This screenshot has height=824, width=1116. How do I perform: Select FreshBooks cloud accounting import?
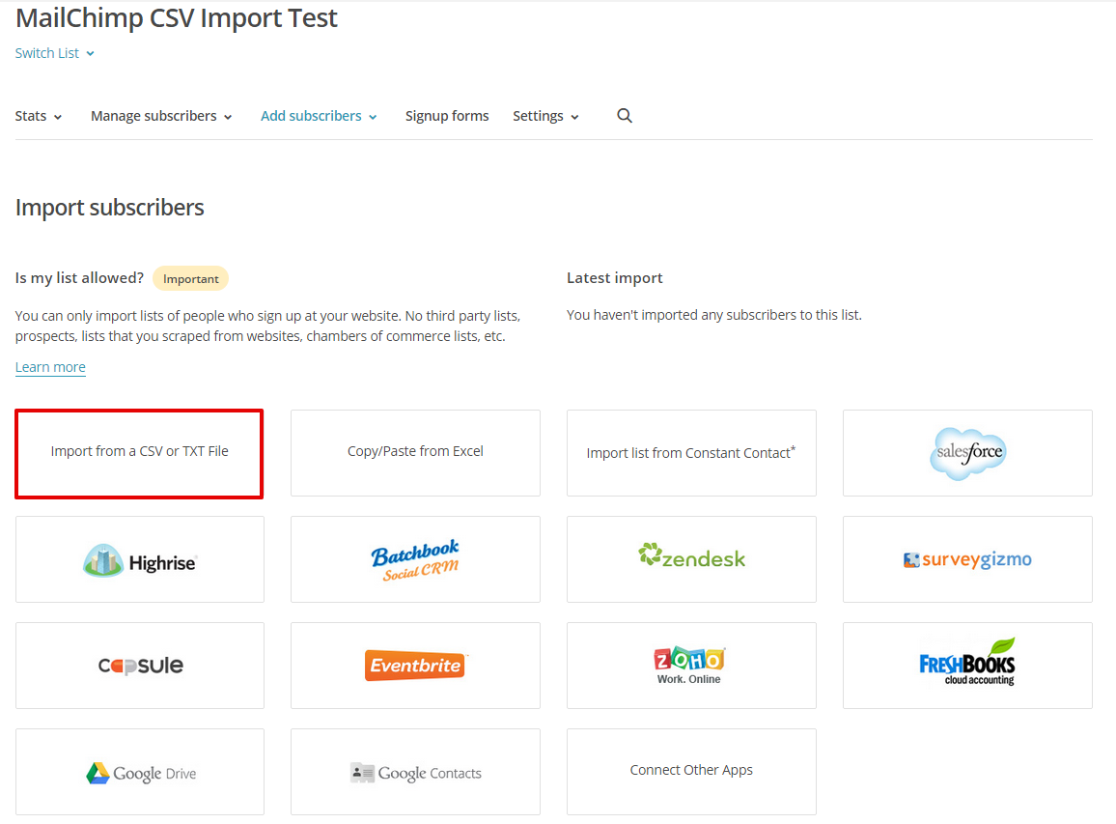967,666
